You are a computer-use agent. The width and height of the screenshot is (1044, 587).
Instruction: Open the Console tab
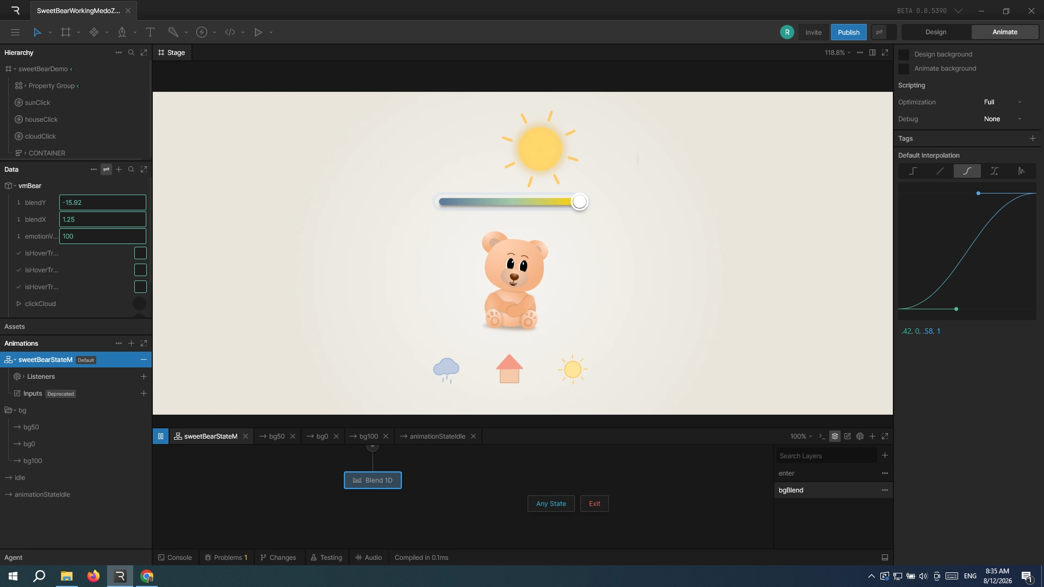175,558
